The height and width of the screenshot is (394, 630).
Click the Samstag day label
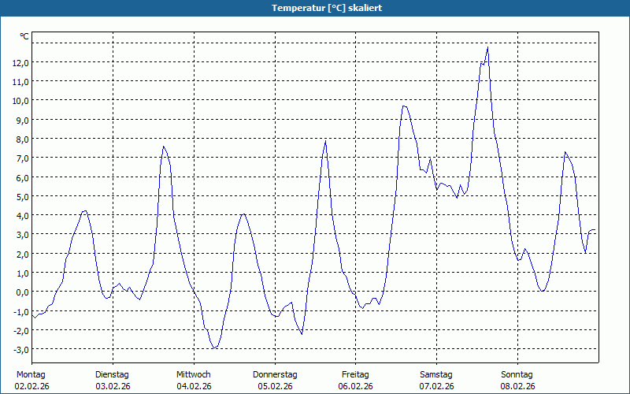436,375
